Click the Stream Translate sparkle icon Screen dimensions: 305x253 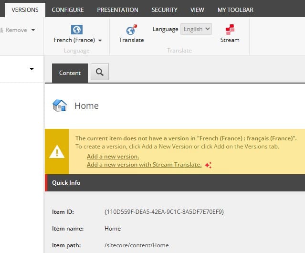[x=208, y=165]
